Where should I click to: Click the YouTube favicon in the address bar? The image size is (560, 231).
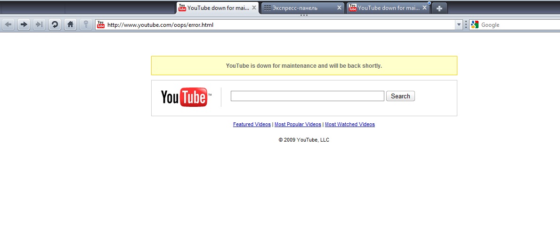click(101, 24)
